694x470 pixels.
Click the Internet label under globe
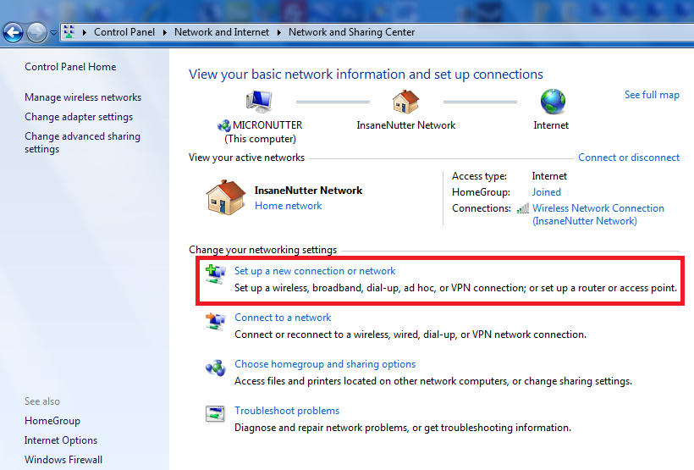pos(551,125)
